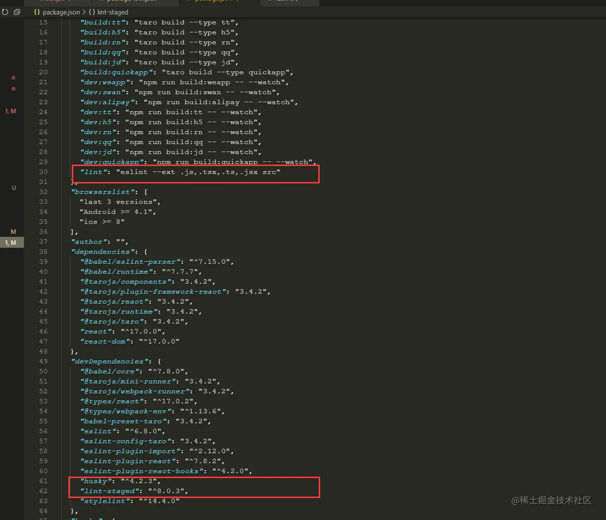
Task: Click the "author" key
Action: click(89, 242)
